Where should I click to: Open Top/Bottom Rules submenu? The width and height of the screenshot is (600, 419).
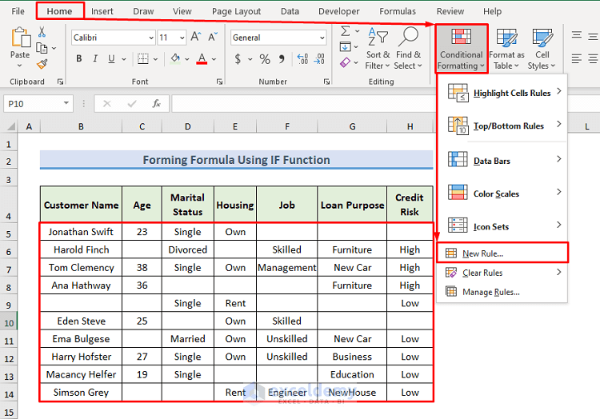pos(502,126)
